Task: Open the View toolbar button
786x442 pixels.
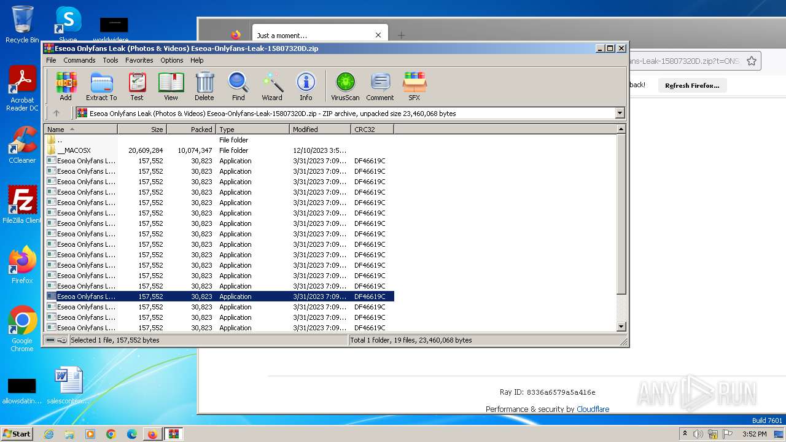Action: click(171, 86)
